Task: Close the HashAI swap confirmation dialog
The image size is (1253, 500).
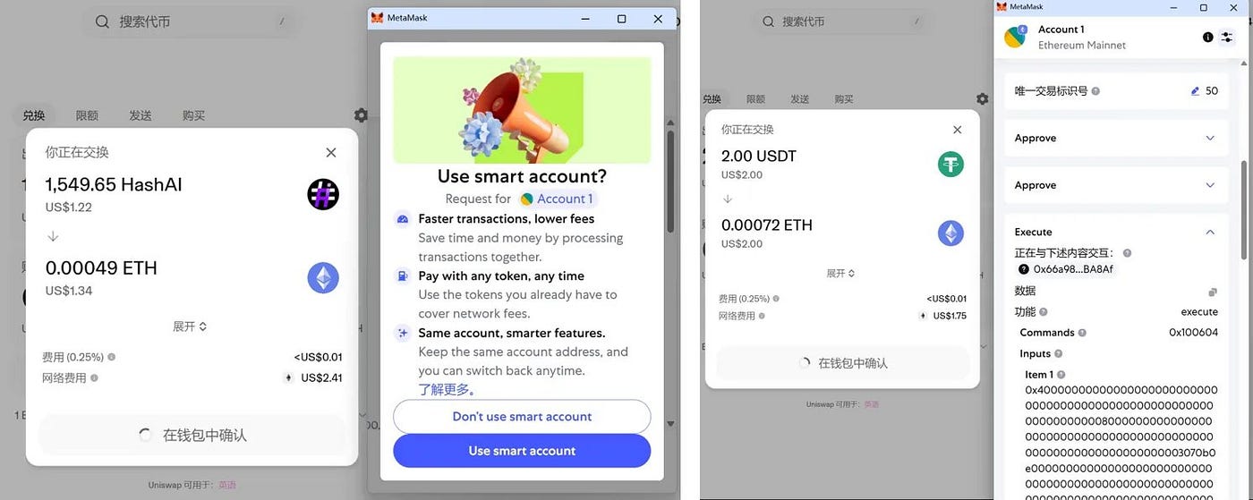Action: click(331, 153)
